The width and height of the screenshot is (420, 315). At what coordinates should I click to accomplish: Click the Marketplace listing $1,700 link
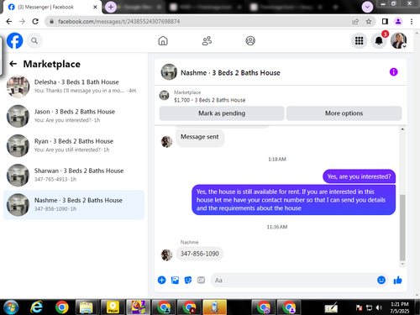coord(209,100)
